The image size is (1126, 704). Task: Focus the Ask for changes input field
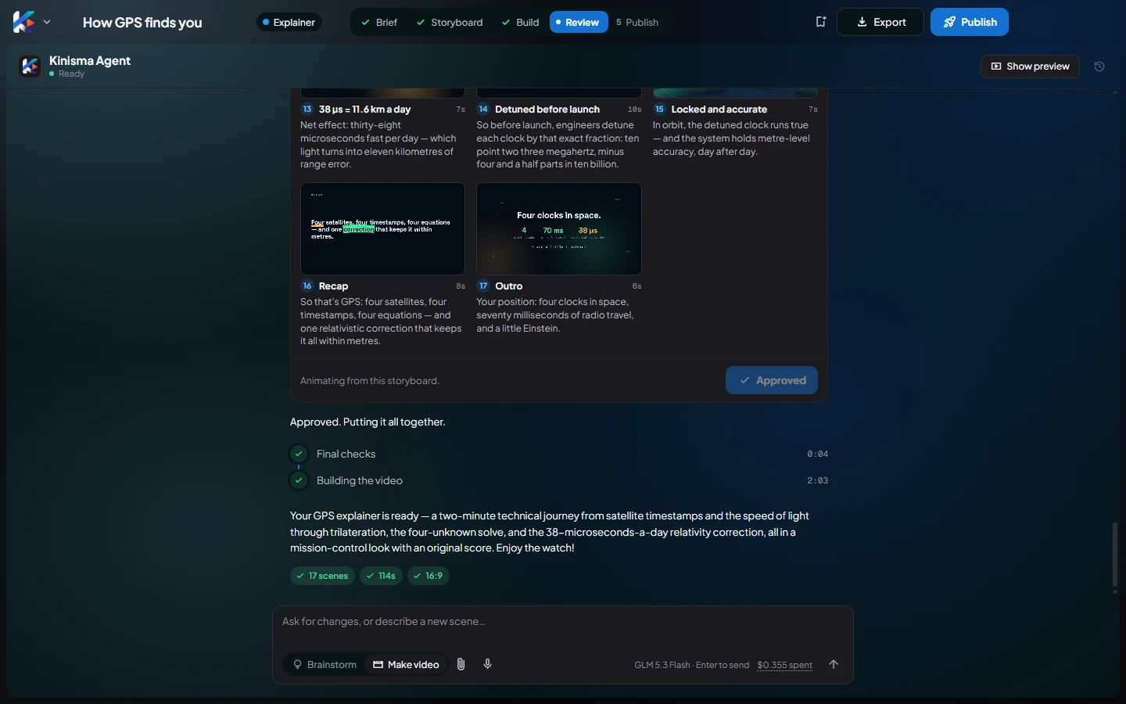pos(563,622)
